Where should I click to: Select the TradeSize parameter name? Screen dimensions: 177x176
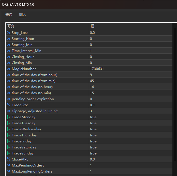click(x=20, y=105)
